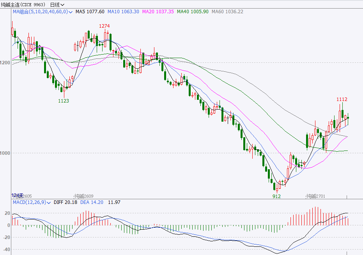Click the 纯碱2701 contract switch label
The image size is (363, 255).
pyautogui.click(x=315, y=196)
